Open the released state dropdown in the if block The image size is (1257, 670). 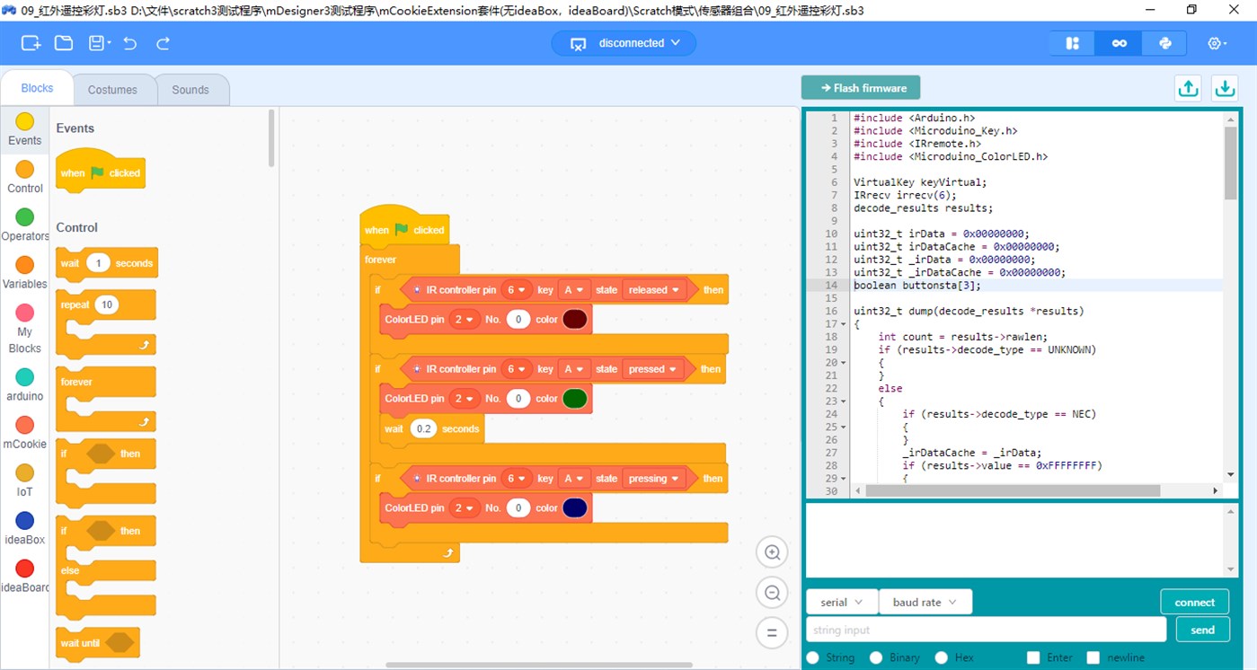[x=653, y=289]
